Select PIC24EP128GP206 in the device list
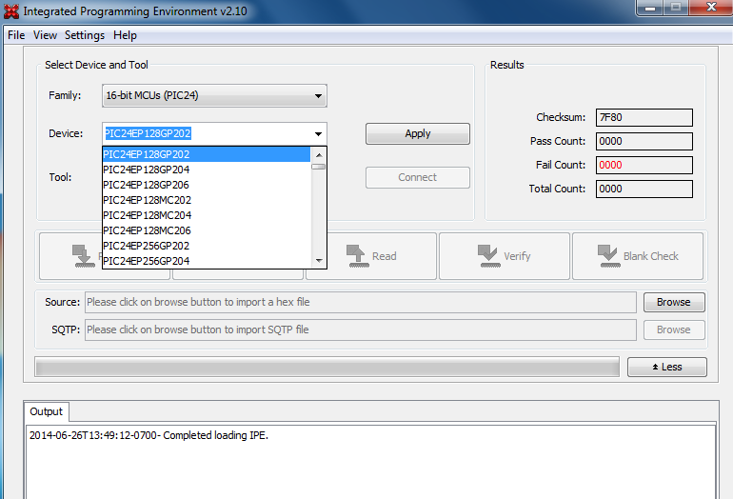Viewport: 733px width, 499px height. [207, 185]
